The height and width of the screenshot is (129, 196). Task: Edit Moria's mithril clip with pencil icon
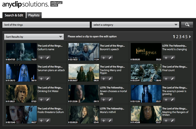tap(110, 120)
